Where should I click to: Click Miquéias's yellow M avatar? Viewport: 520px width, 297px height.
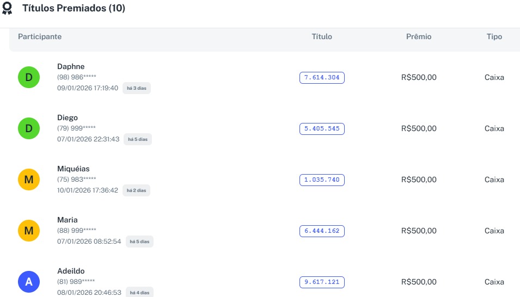click(29, 180)
